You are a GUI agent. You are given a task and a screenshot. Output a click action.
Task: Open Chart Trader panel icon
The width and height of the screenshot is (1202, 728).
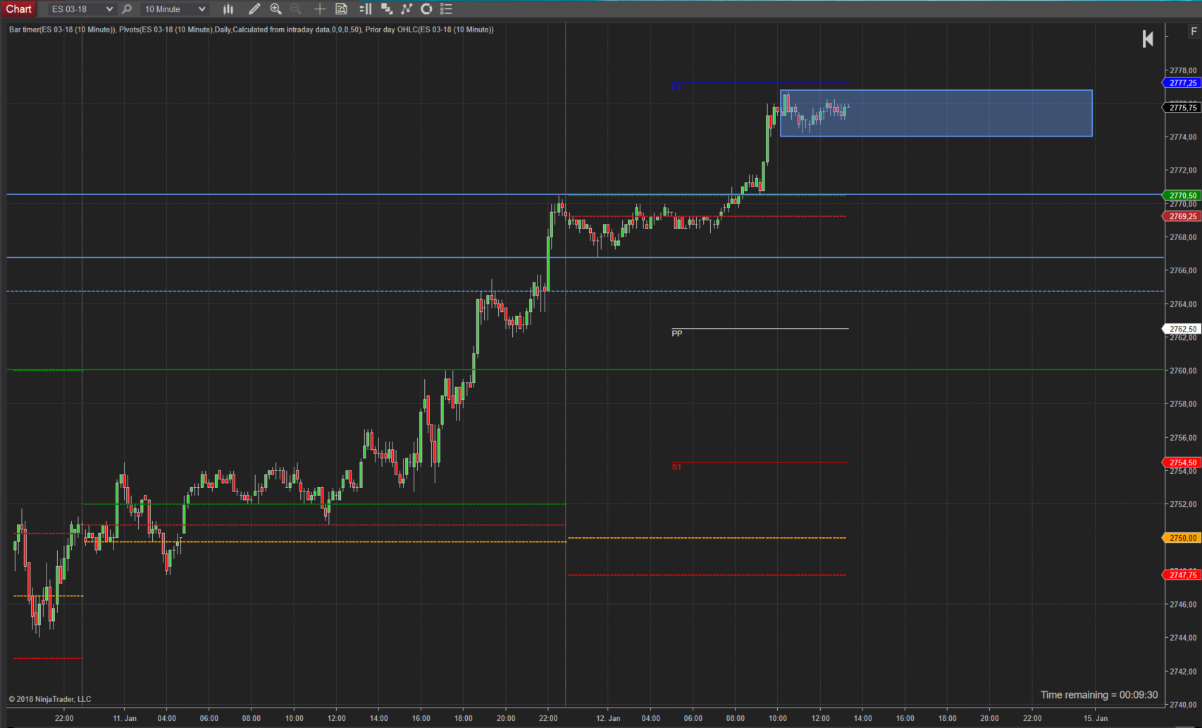coord(365,9)
